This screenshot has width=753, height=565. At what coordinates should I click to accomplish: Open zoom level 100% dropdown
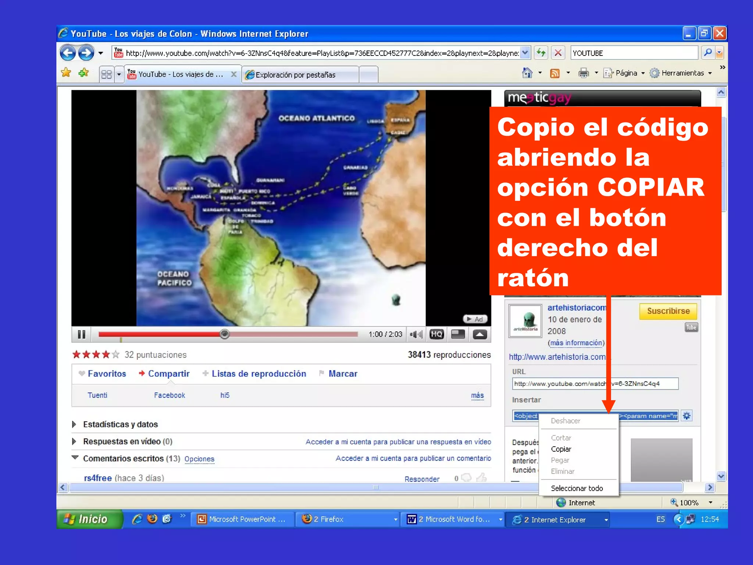coord(710,502)
